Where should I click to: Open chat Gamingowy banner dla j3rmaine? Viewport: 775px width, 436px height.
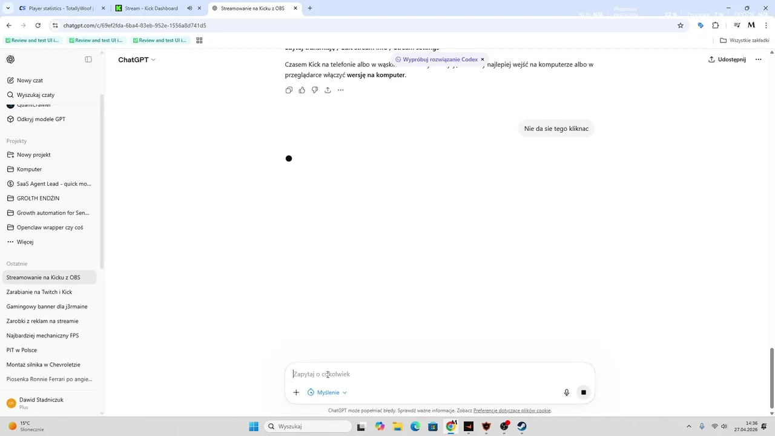coord(48,306)
